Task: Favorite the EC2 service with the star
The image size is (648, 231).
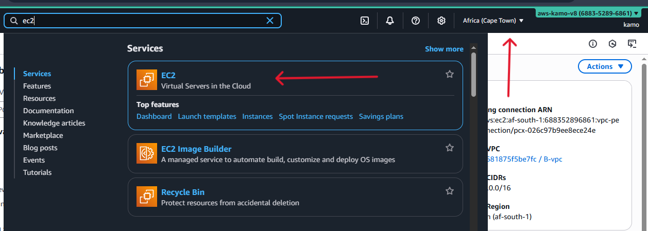Action: 450,74
